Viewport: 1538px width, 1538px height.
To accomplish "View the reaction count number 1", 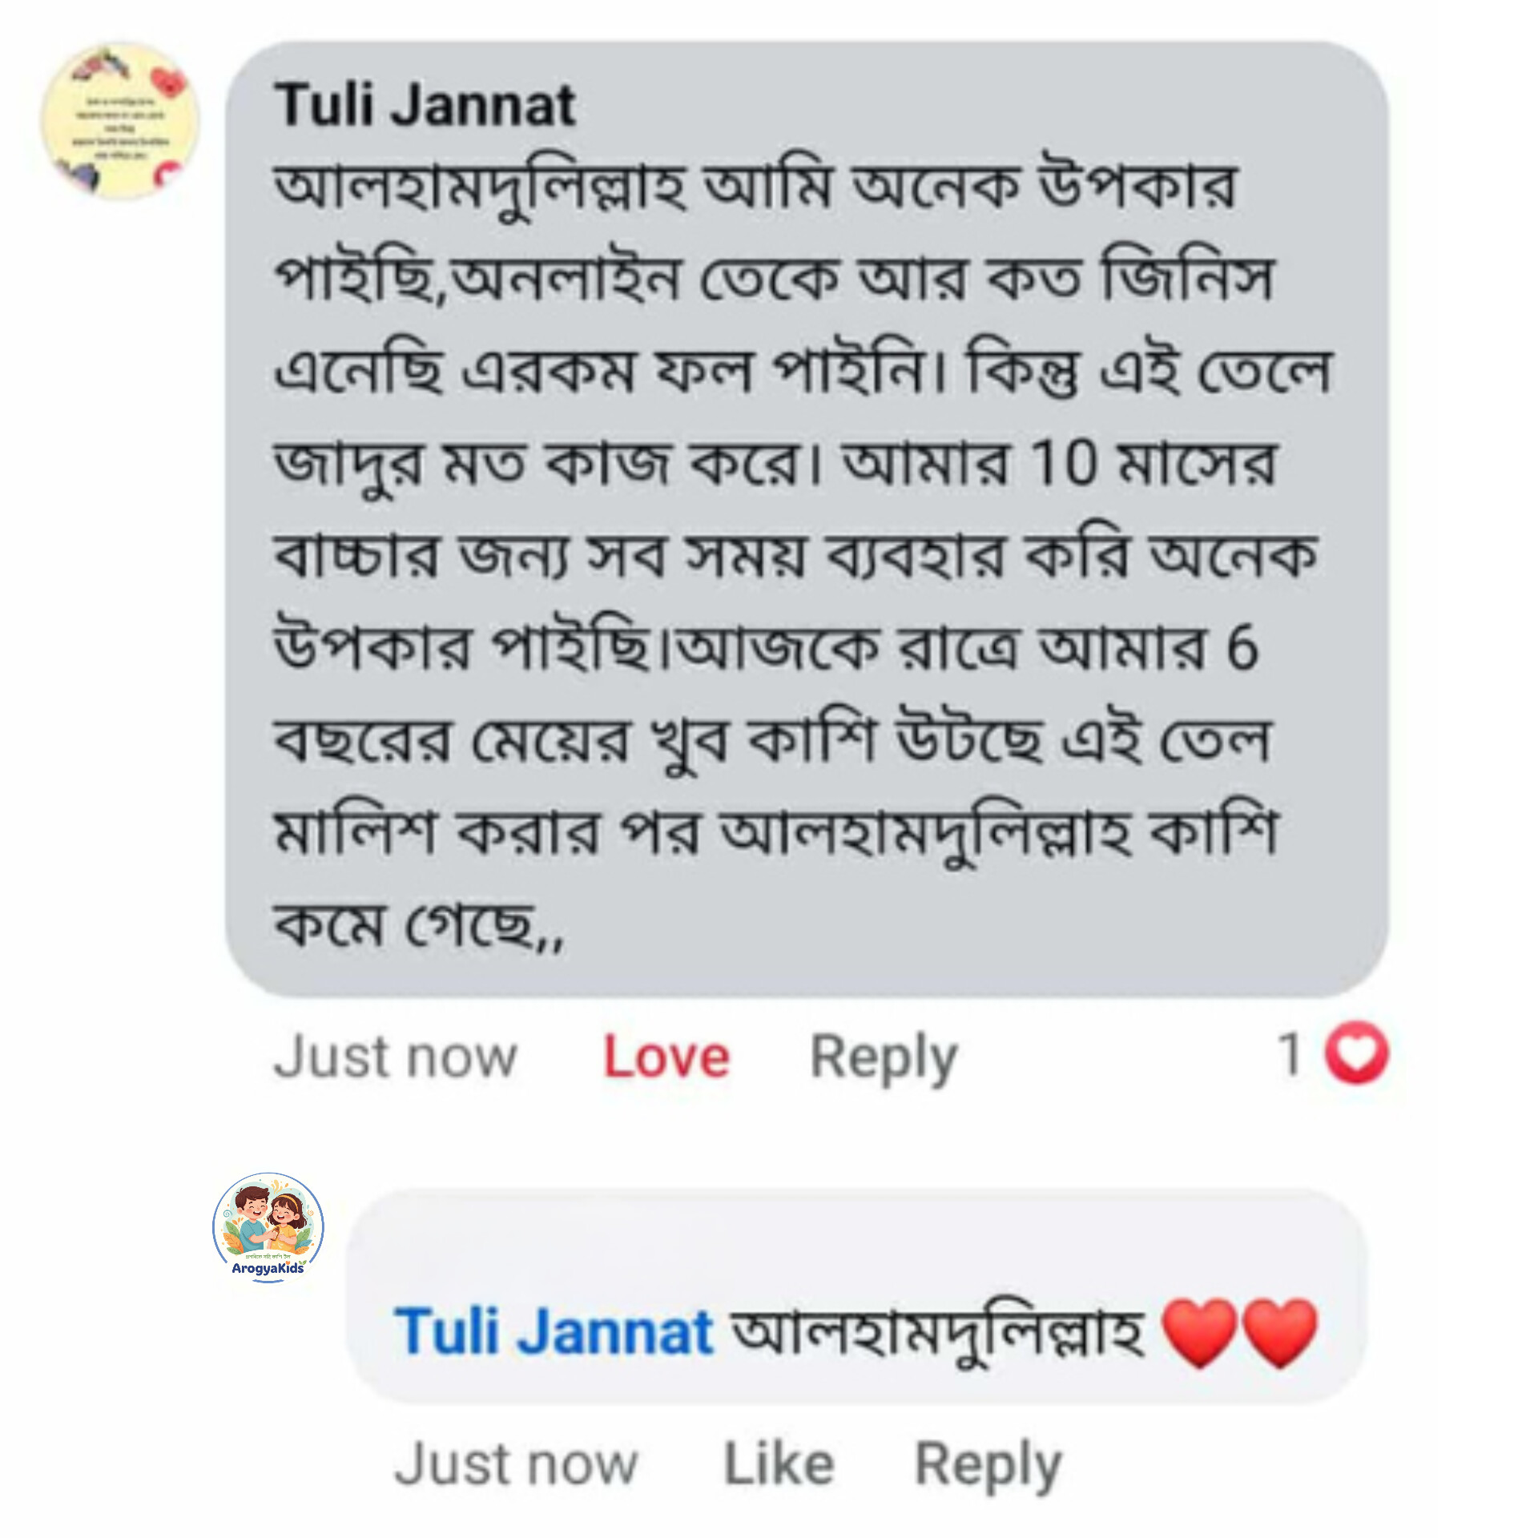I will 1290,1054.
